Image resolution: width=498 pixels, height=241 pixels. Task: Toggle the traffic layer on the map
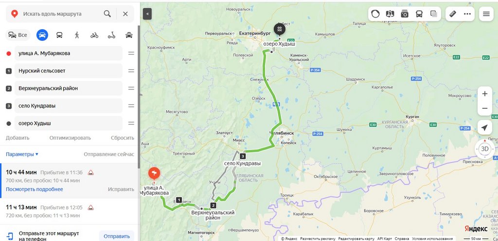click(x=375, y=14)
